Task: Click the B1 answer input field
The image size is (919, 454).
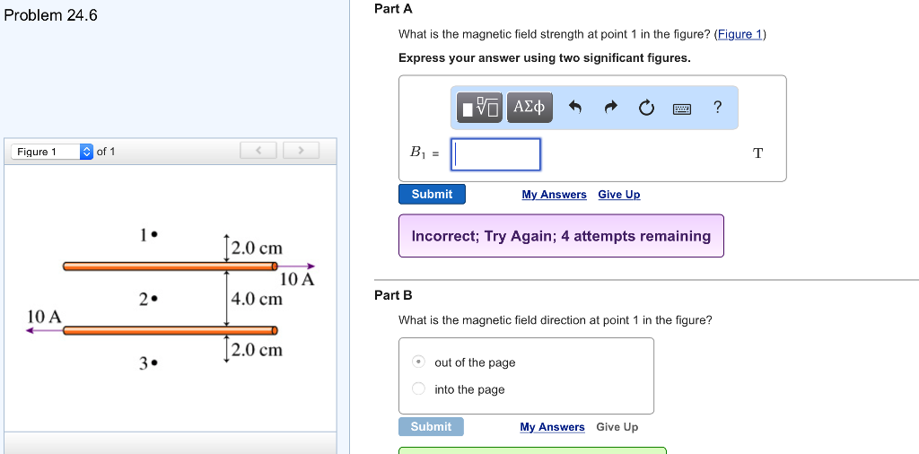Action: tap(495, 154)
